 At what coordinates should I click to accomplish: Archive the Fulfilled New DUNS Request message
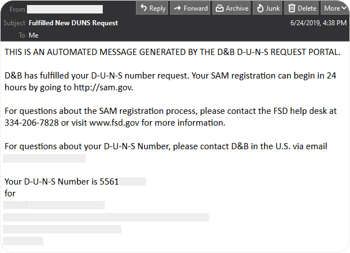pos(231,8)
